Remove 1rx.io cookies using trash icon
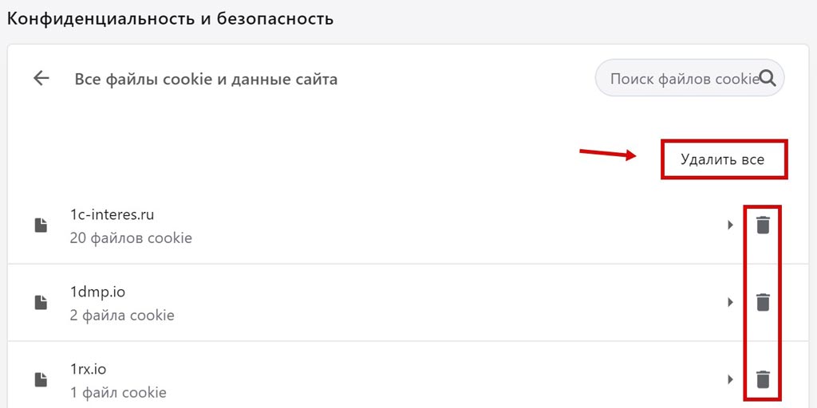The height and width of the screenshot is (408, 817). click(x=764, y=379)
